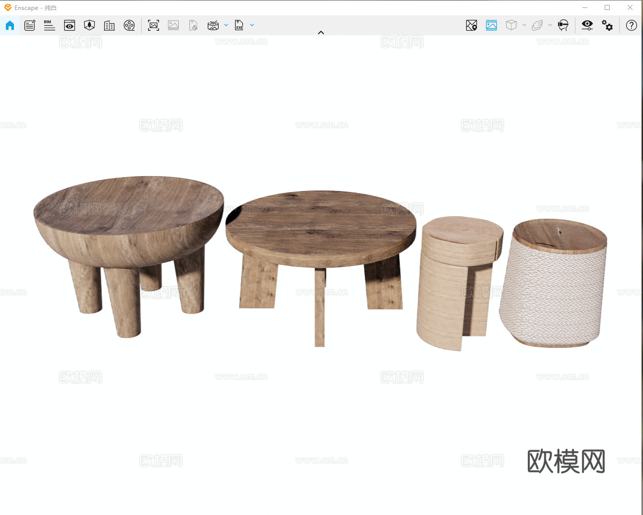This screenshot has height=515, width=643.
Task: Expand the EXE export dropdown arrow
Action: click(x=252, y=25)
